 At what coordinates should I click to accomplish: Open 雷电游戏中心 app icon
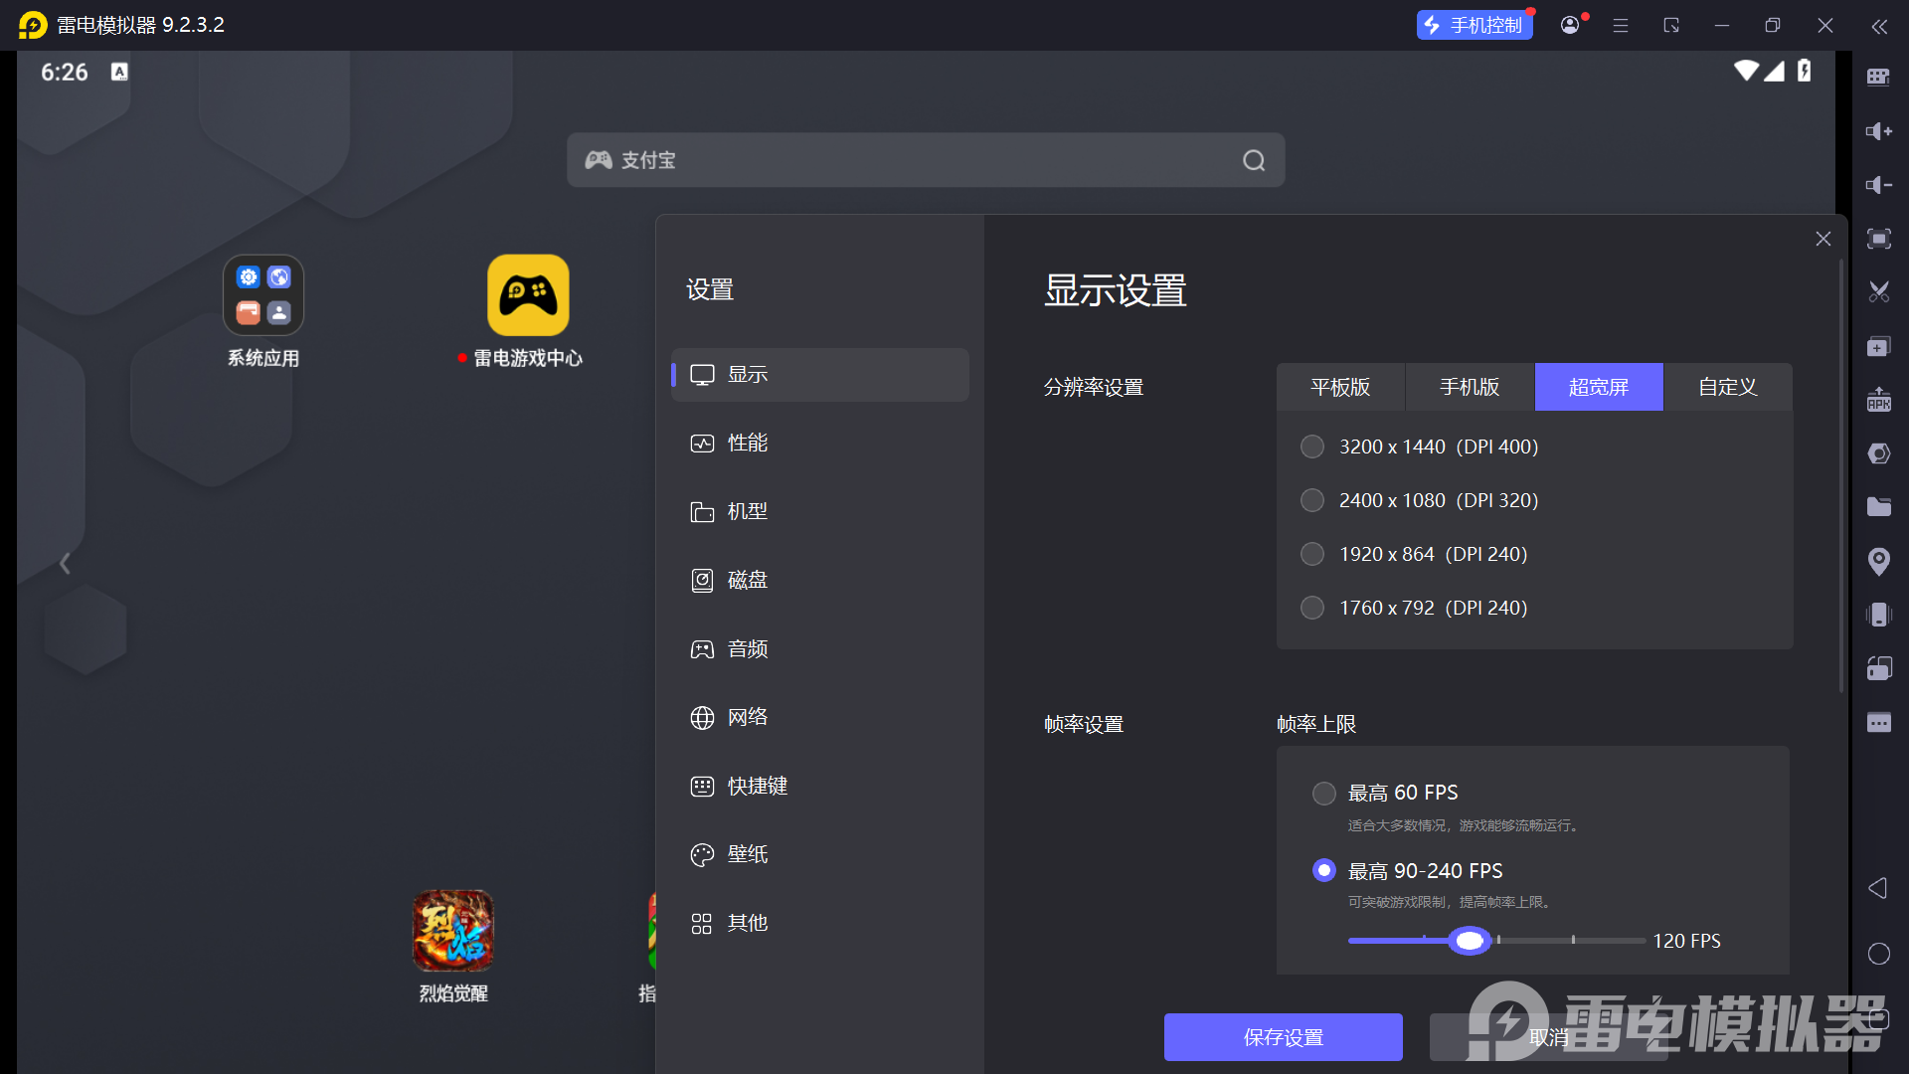528,295
